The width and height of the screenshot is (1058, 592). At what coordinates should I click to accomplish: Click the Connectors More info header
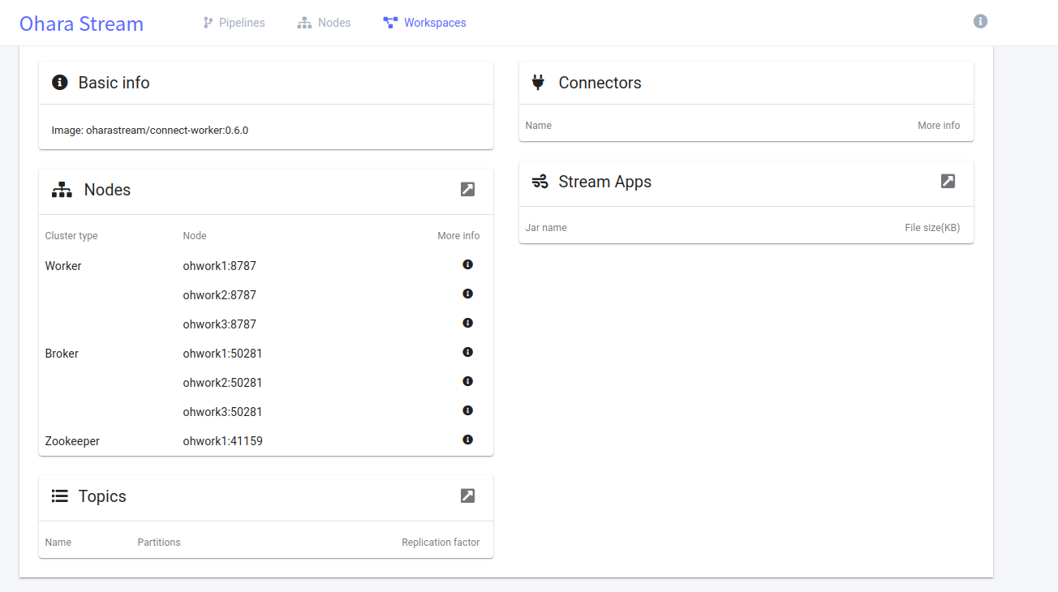(x=939, y=126)
